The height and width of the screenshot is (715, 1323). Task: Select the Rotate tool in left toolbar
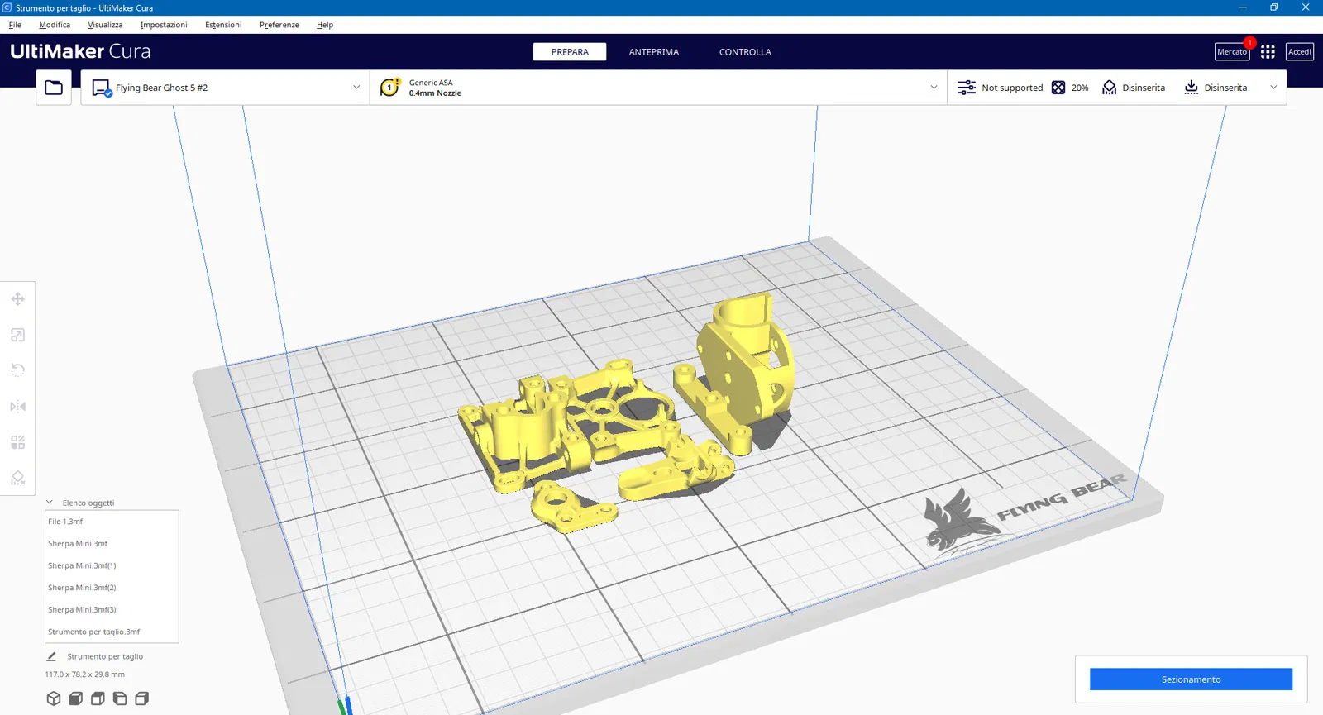pos(17,370)
